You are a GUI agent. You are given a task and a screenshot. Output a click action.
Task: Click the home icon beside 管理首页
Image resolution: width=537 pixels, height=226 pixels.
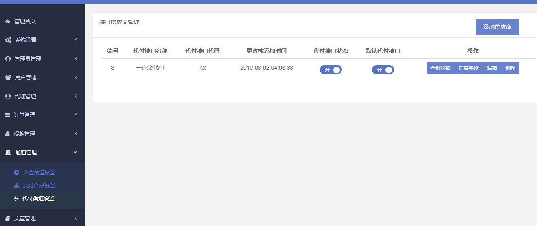pos(7,21)
